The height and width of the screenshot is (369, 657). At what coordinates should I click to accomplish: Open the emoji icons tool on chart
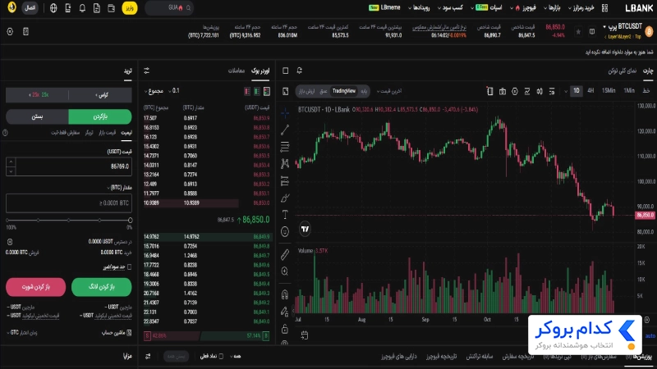click(x=285, y=231)
